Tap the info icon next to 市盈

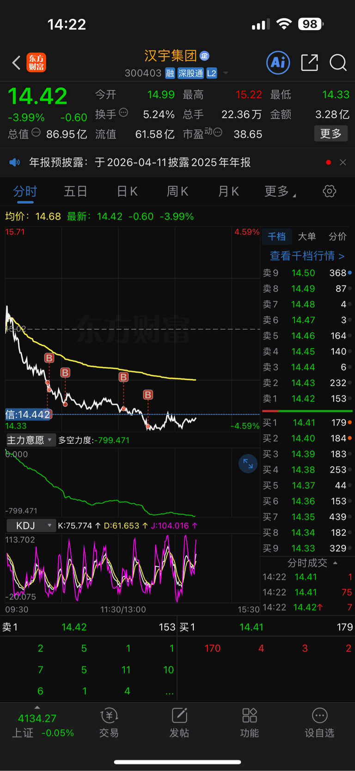tap(218, 132)
